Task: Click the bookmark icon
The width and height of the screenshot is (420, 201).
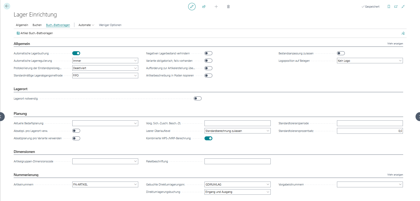Action: click(389, 7)
